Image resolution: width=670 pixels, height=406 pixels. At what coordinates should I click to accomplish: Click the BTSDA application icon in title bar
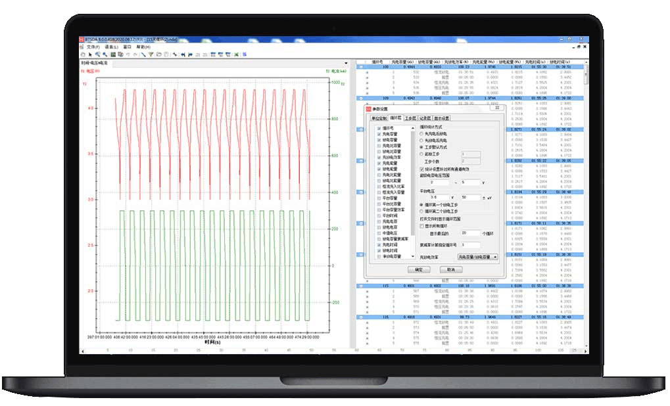coord(81,39)
